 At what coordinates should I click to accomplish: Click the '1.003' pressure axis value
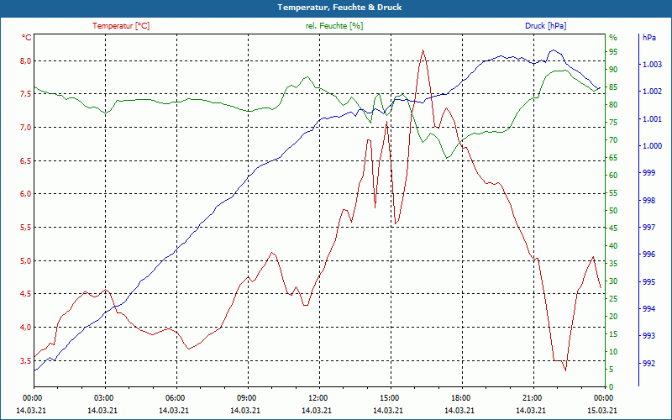653,65
